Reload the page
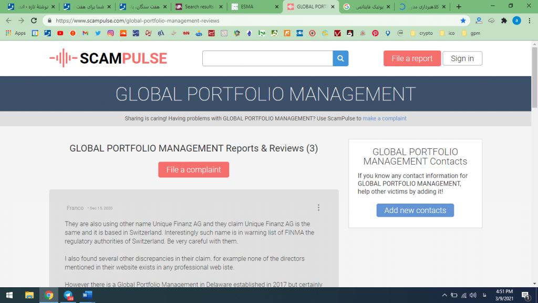The image size is (538, 303). 34,21
